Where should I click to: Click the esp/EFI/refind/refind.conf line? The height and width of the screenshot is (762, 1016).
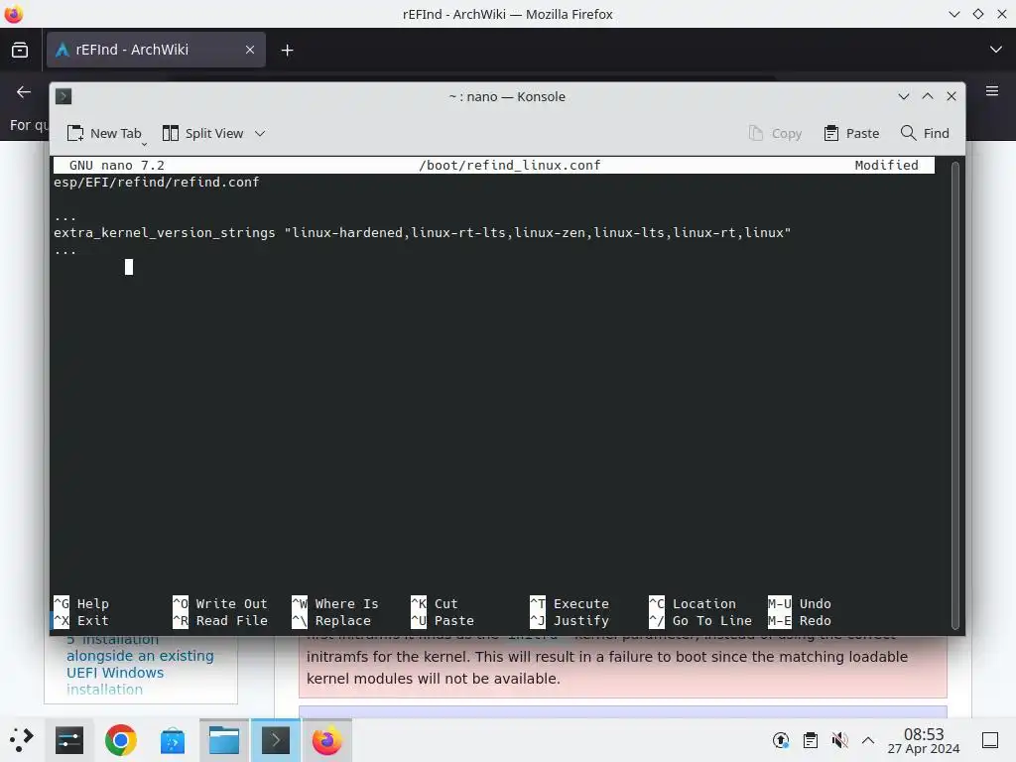pyautogui.click(x=156, y=183)
